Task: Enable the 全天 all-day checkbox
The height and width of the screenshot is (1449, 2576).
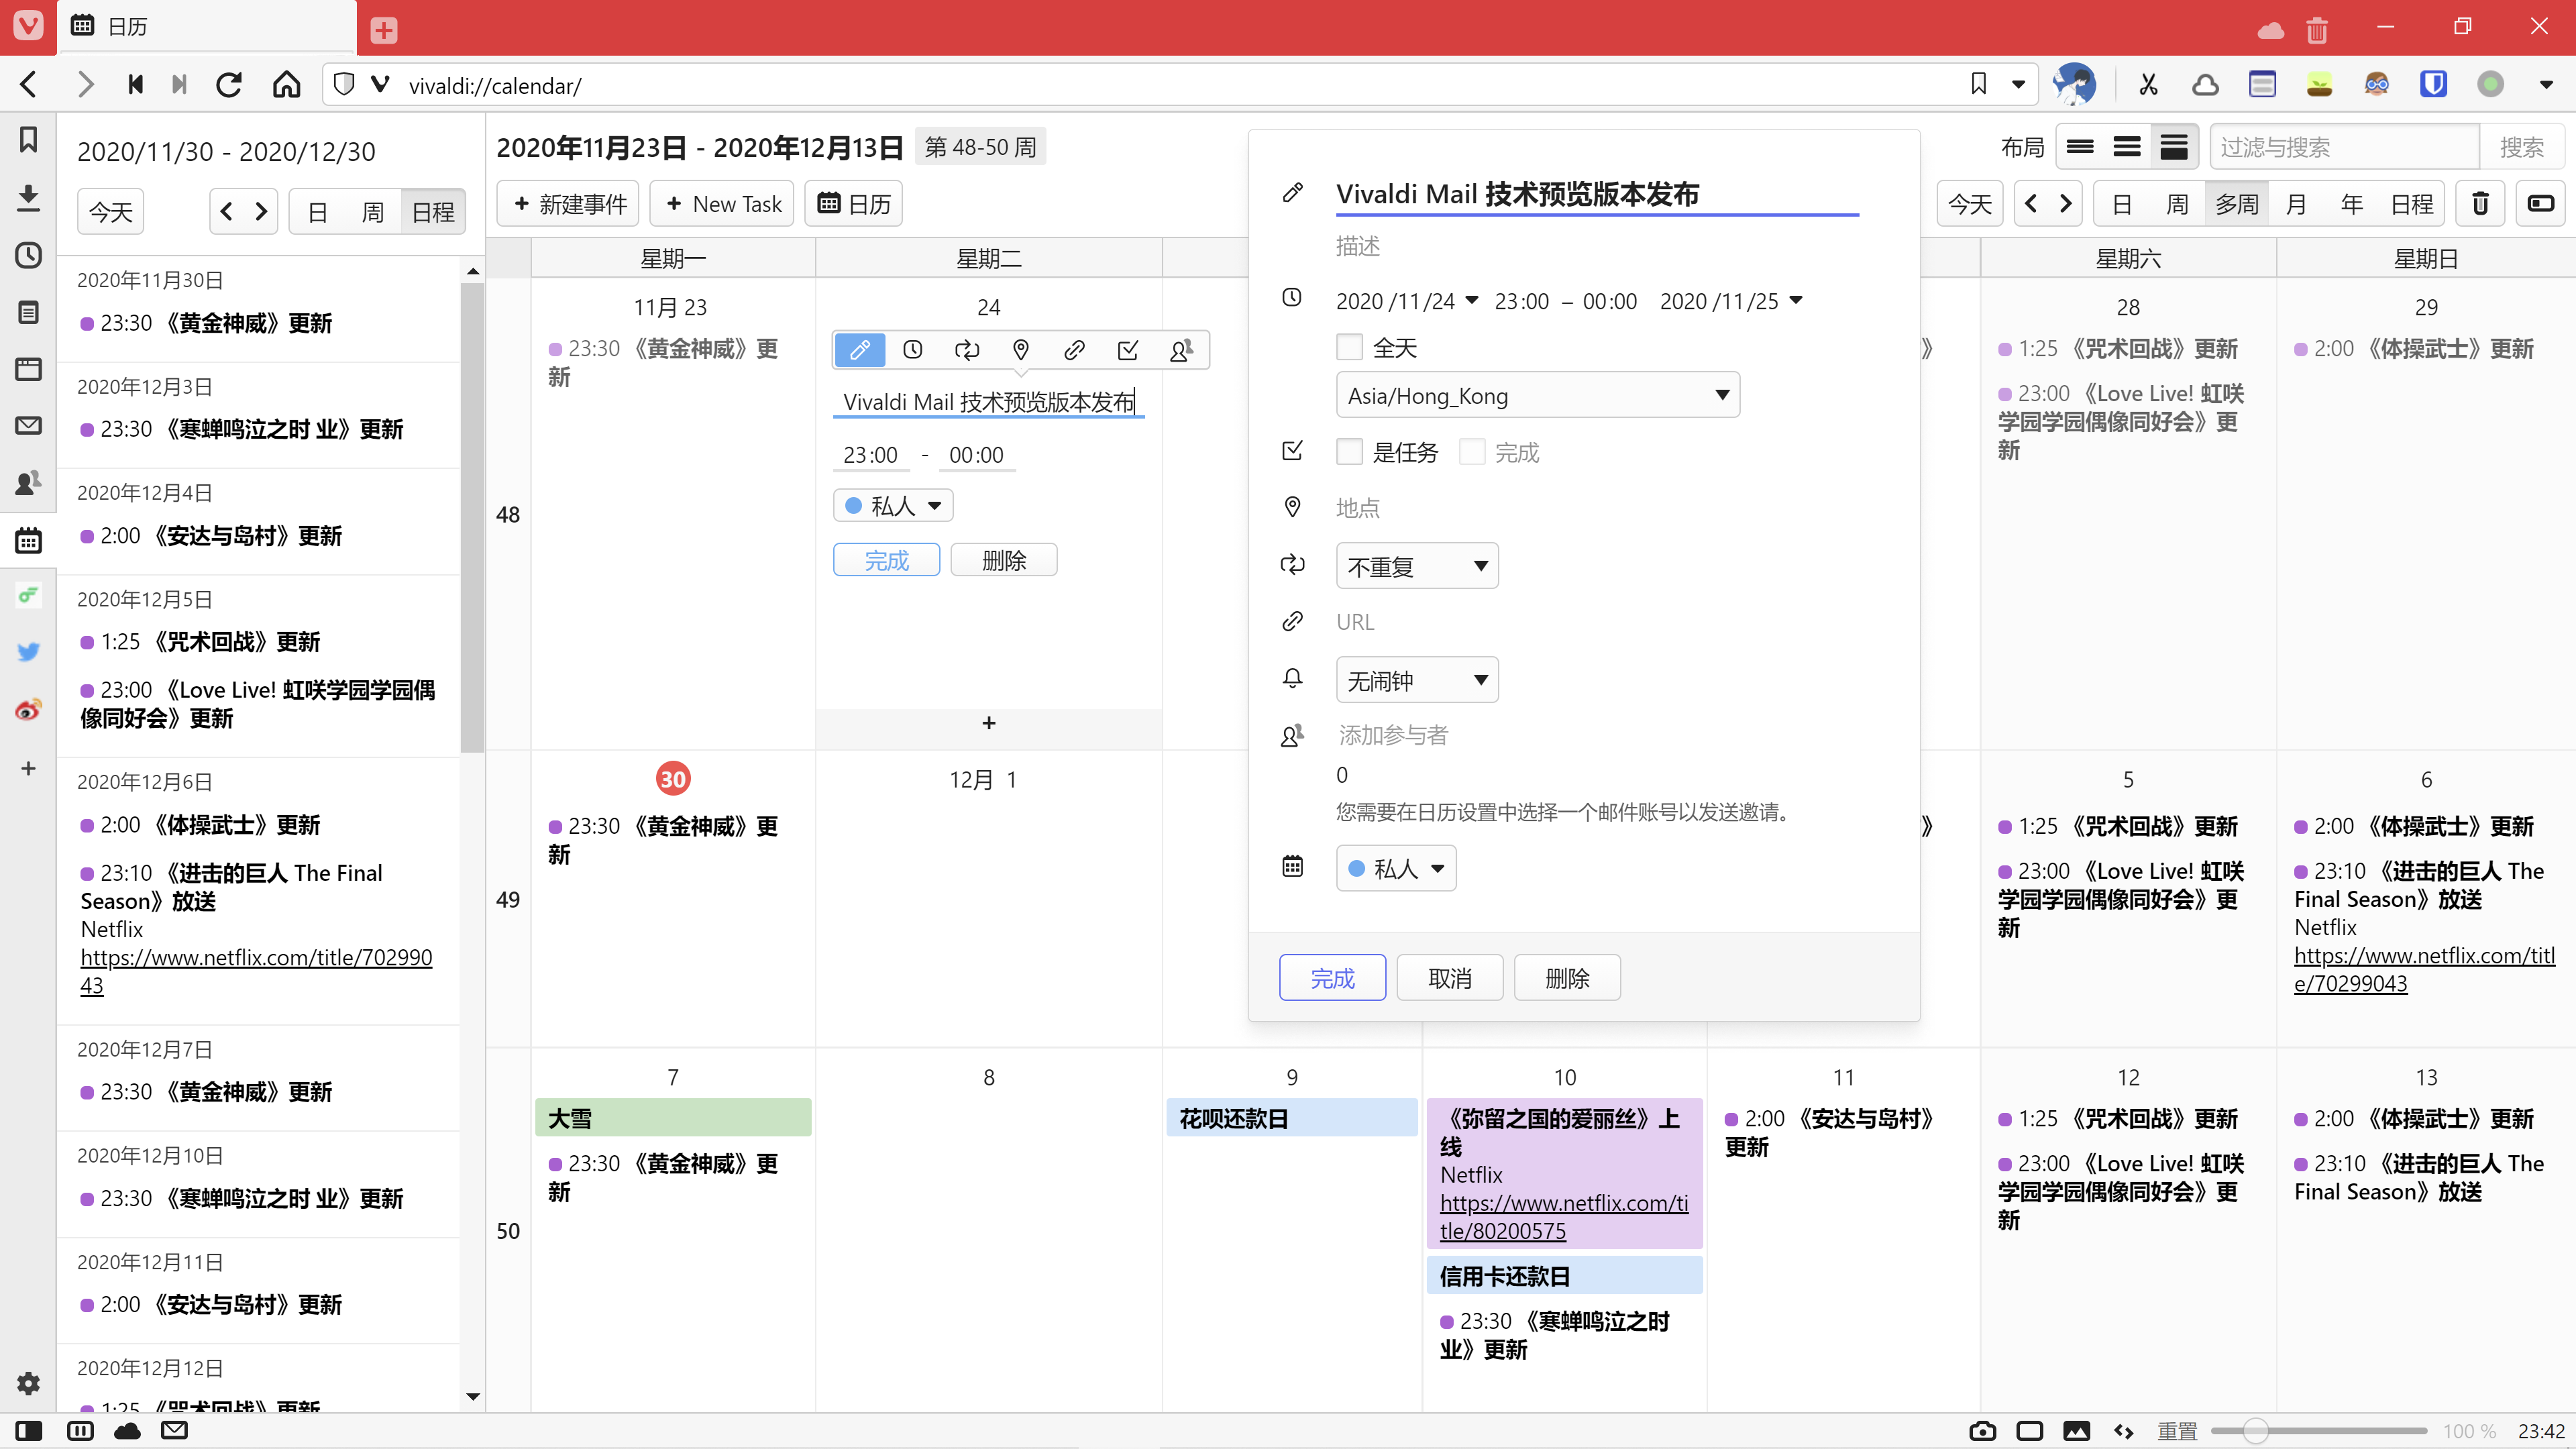Action: click(x=1349, y=348)
